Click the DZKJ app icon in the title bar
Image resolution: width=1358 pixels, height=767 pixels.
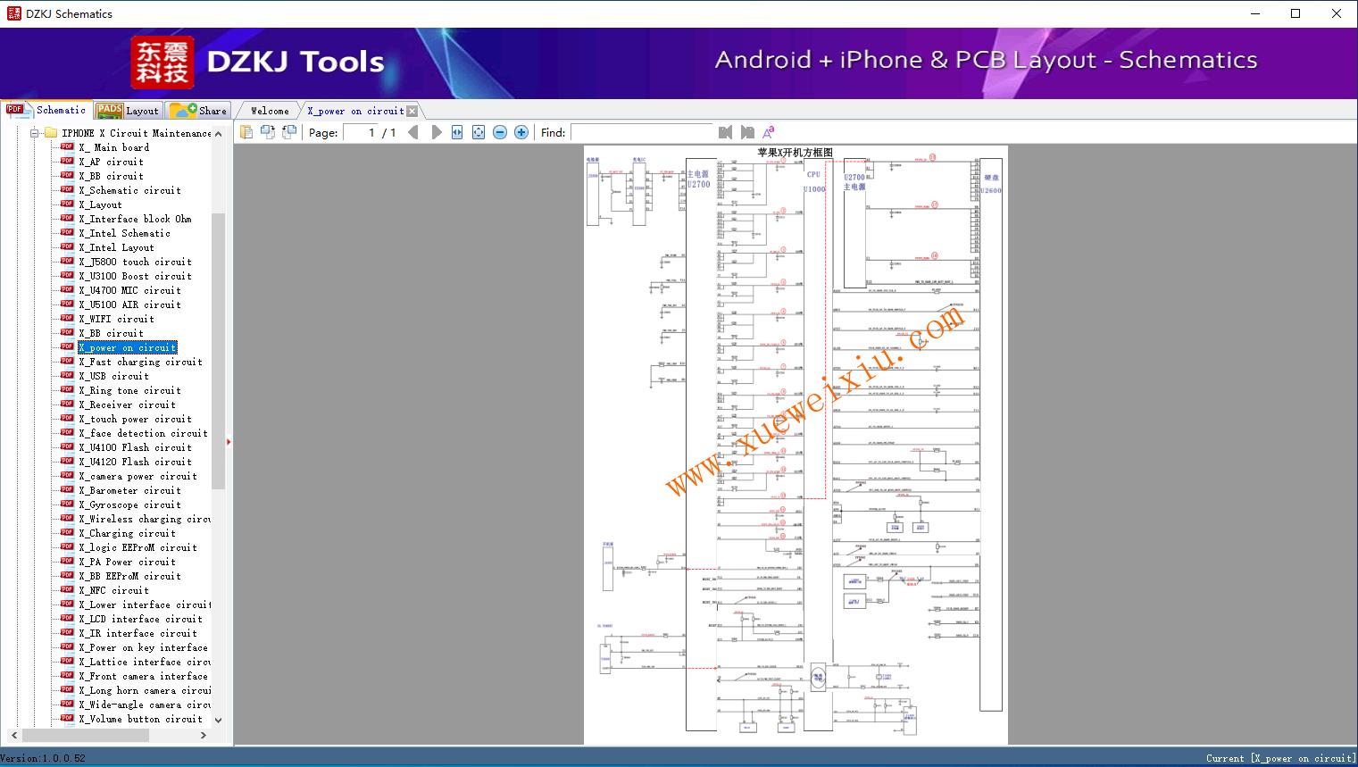click(13, 13)
